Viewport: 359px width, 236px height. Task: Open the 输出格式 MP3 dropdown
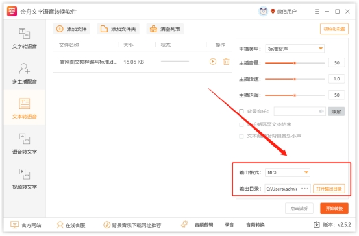(288, 172)
